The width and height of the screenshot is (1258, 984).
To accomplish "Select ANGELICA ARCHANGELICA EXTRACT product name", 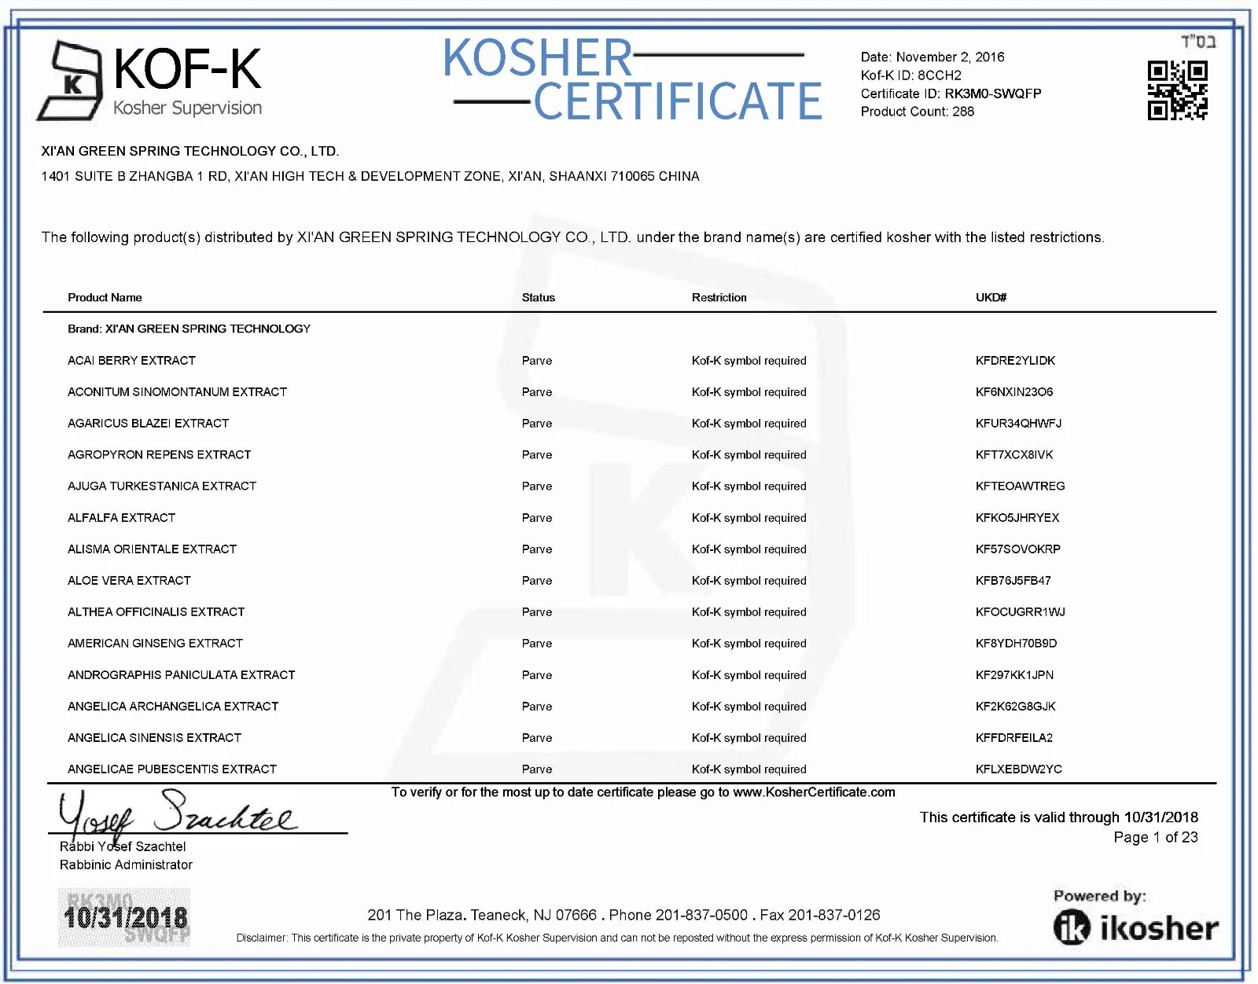I will point(173,706).
